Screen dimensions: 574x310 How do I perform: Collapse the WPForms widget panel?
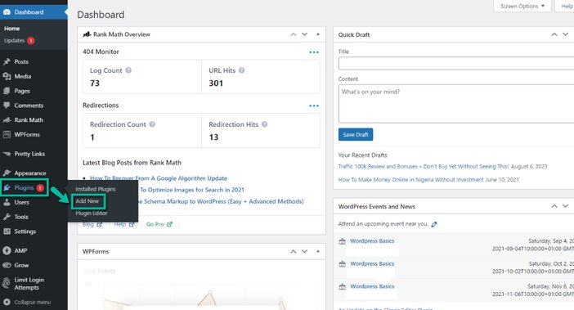coord(318,251)
